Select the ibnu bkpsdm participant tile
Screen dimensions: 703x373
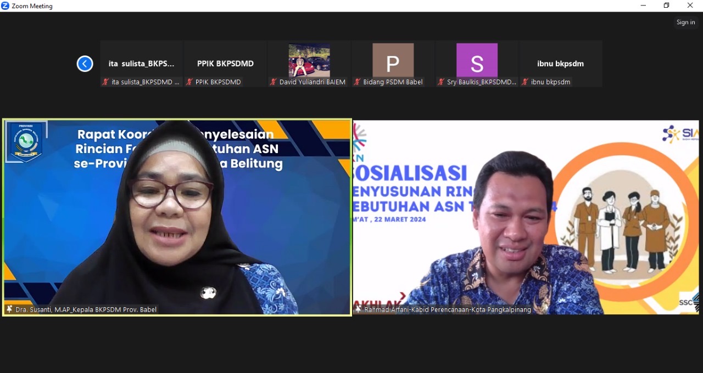point(560,63)
